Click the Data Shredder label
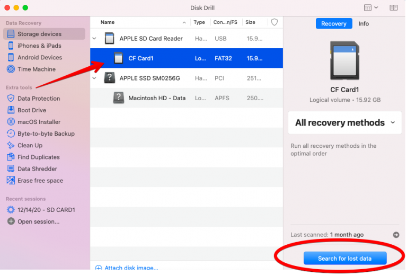 point(37,169)
